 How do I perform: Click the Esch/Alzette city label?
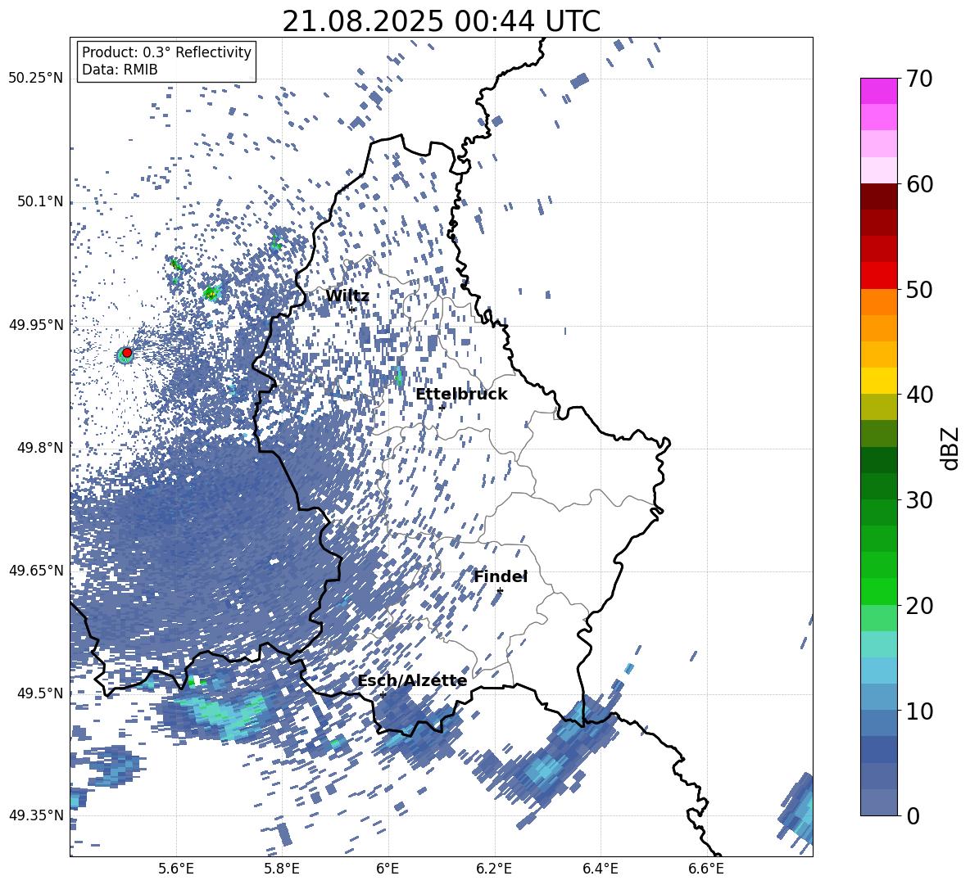413,681
